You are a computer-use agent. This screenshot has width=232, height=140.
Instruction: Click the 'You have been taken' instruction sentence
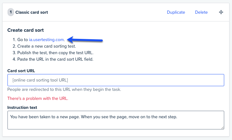tap(93, 117)
